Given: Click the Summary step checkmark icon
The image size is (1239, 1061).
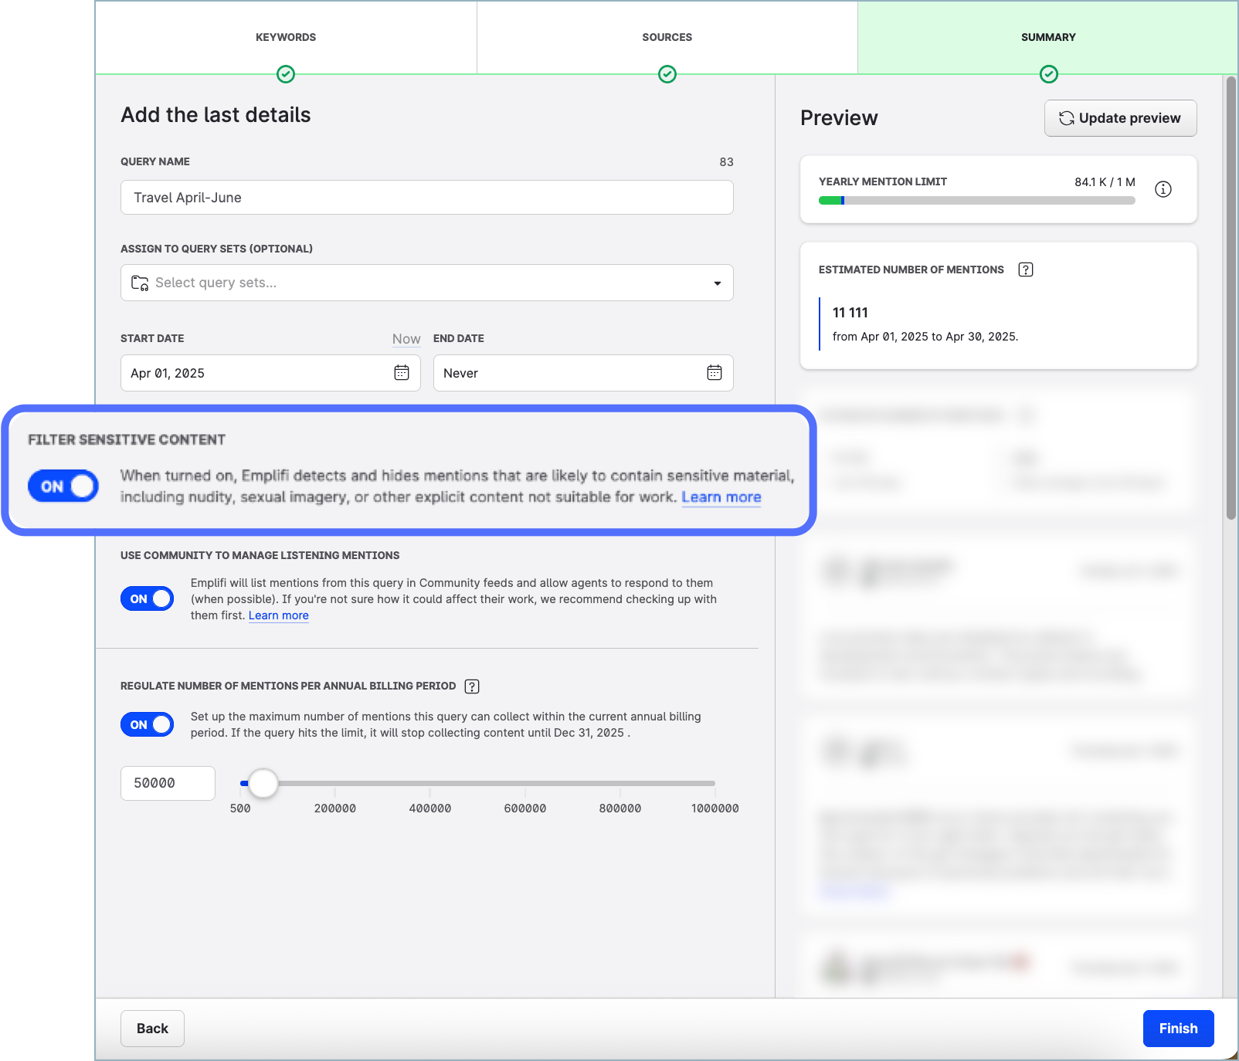Looking at the screenshot, I should [1048, 74].
